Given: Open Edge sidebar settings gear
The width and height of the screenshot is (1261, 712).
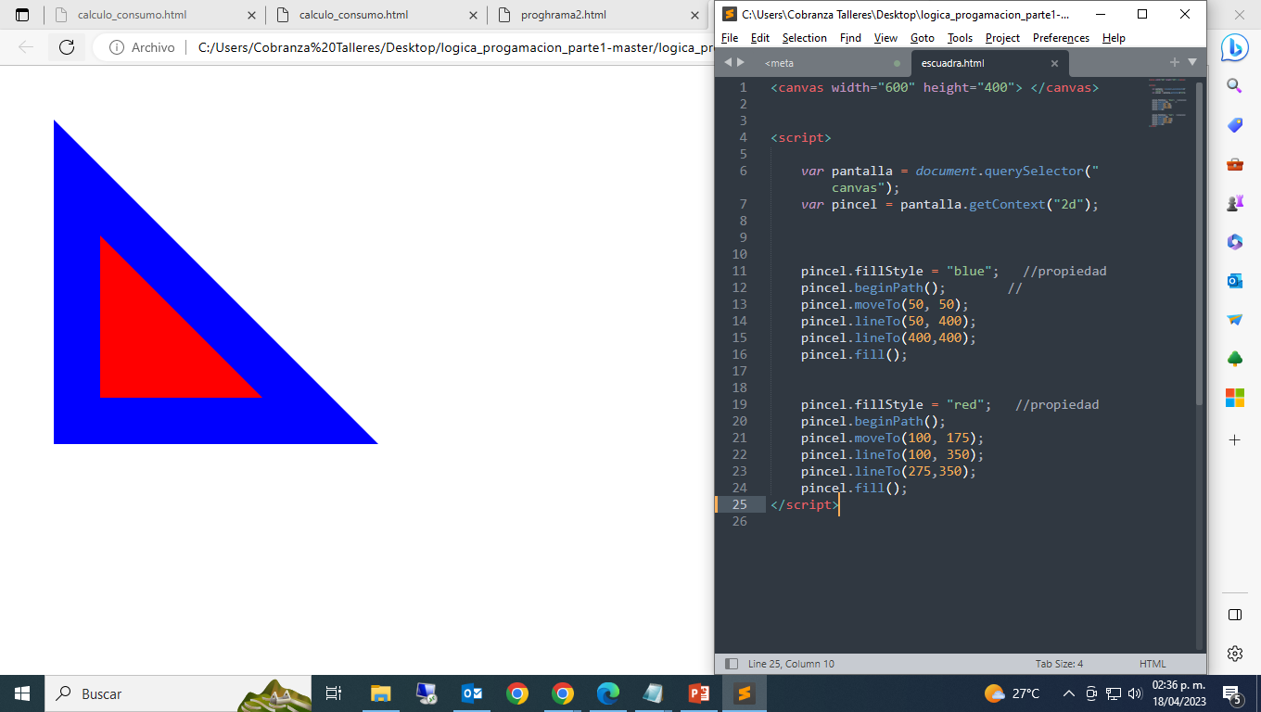Looking at the screenshot, I should 1234,654.
